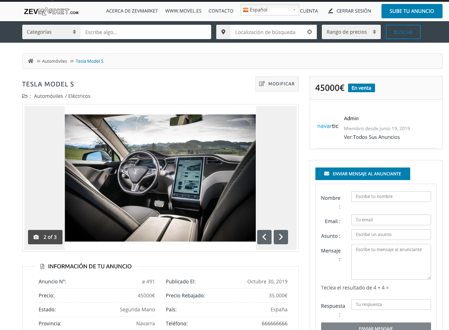The height and width of the screenshot is (330, 449).
Task: Click the next image arrow
Action: 281,237
